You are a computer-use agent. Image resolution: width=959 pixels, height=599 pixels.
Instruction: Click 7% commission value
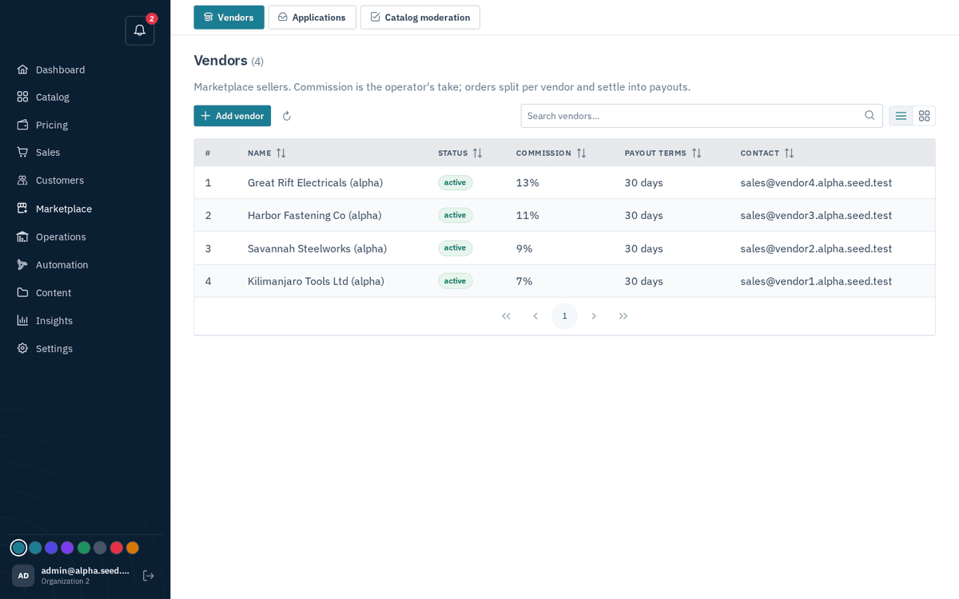524,281
